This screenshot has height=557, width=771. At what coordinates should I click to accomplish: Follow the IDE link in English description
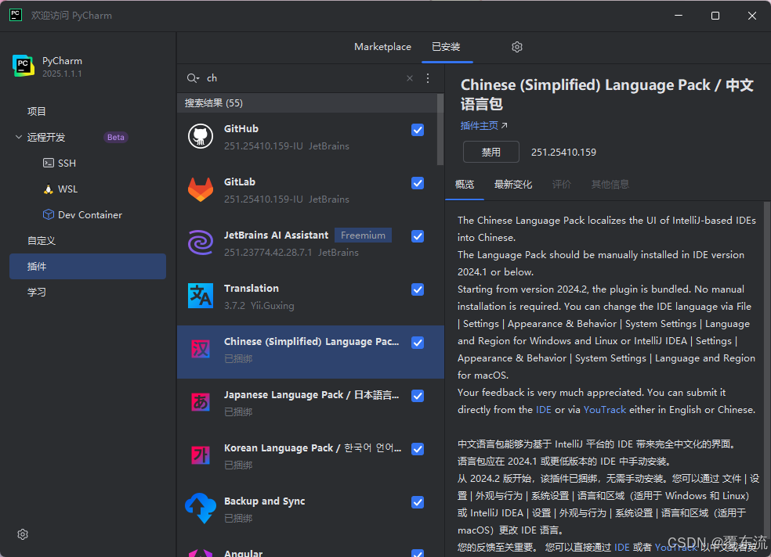pos(543,409)
